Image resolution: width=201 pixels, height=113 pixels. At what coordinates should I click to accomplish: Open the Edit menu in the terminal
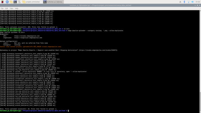pyautogui.click(x=7, y=8)
